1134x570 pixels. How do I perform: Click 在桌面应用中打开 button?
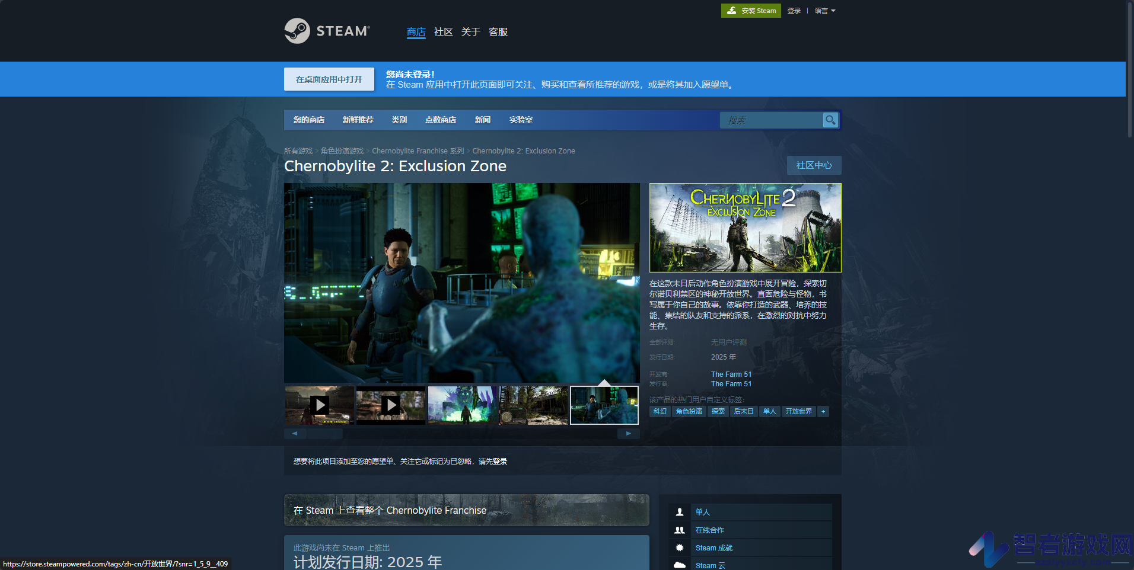[329, 79]
